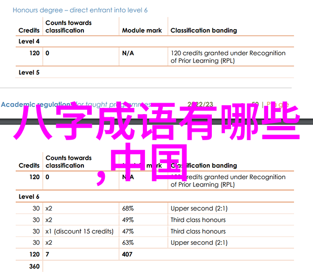Click the '120' credits cell beside '7'
Viewport: 313px width, 273px height.
(x=34, y=254)
